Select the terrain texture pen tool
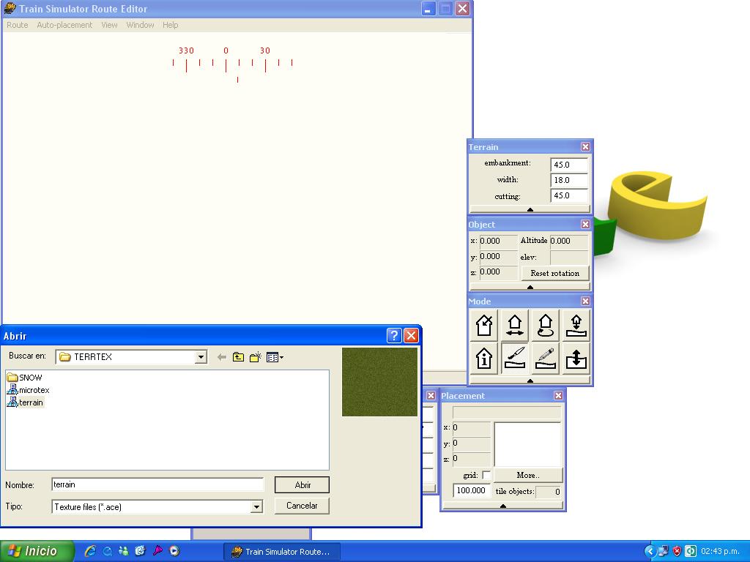Image resolution: width=750 pixels, height=562 pixels. [545, 359]
